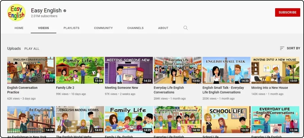
Task: Click the 14:20 duration badge
Action: (x=246, y=81)
